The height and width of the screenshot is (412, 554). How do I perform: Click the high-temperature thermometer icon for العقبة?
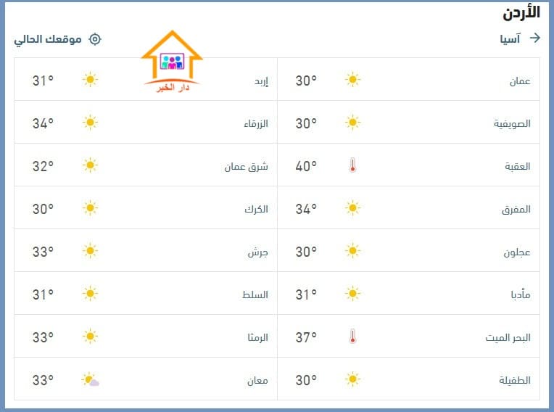click(x=352, y=165)
